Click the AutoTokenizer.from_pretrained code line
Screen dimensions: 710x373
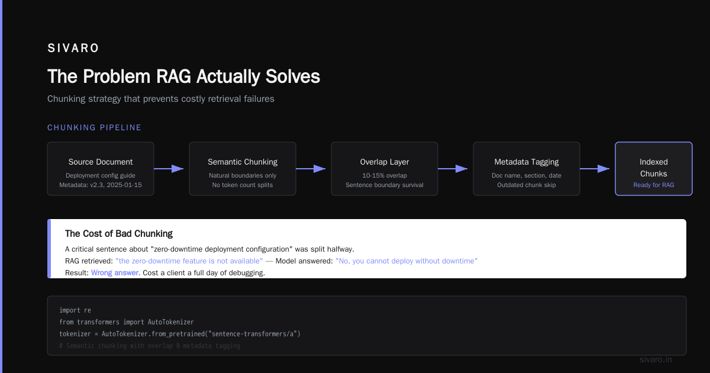tap(180, 334)
